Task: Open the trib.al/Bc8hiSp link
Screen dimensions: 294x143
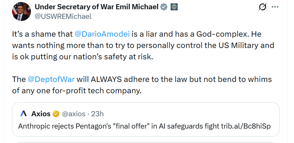Action: coord(245,126)
